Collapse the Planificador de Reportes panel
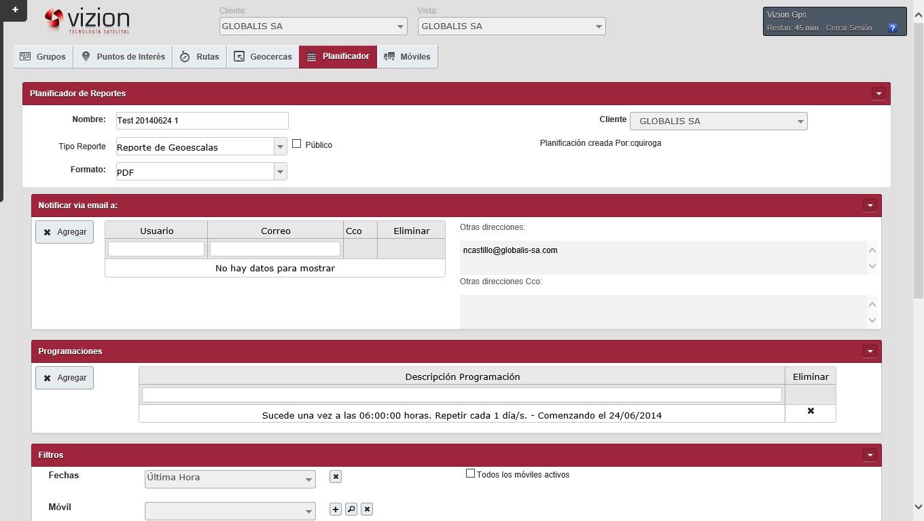924x521 pixels. coord(878,94)
